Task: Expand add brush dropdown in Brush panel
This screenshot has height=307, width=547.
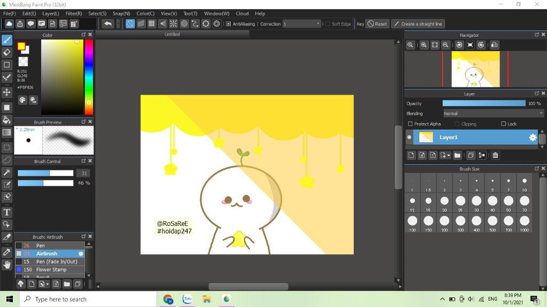Action: point(48,285)
